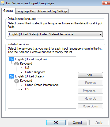Image resolution: width=110 pixels, height=127 pixels.
Task: Click the Remove button
Action: click(x=90, y=83)
